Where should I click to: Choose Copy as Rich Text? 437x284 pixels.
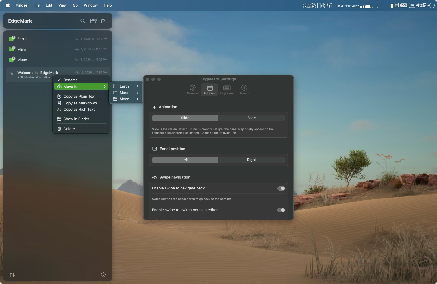(81, 109)
